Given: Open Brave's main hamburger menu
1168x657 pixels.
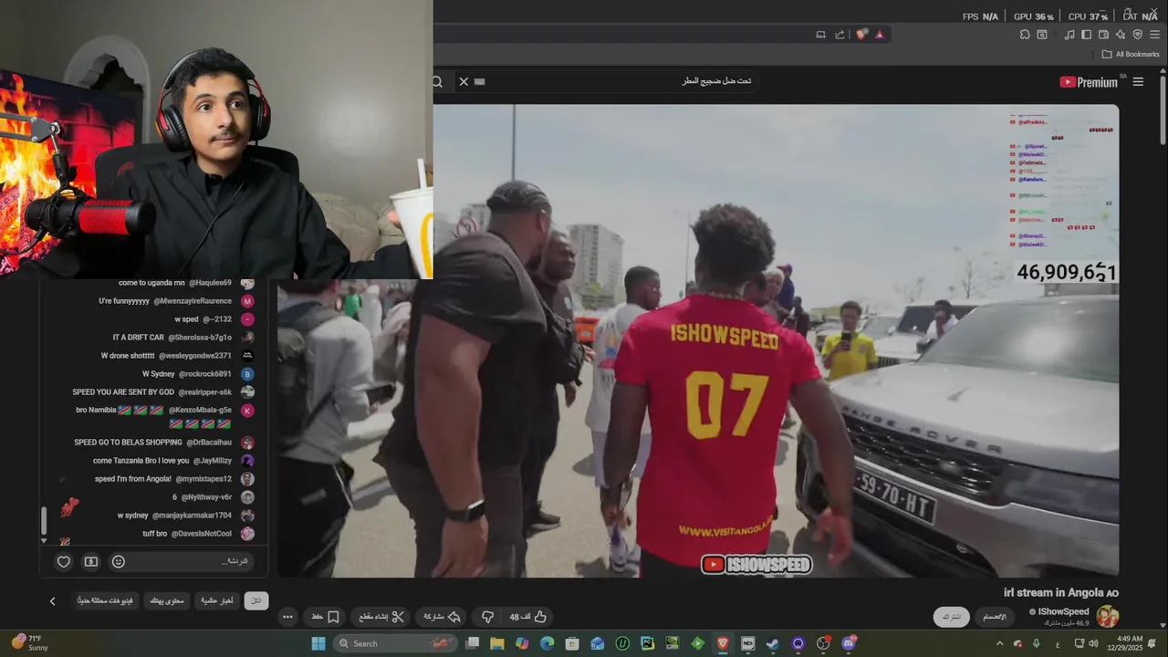Looking at the screenshot, I should pyautogui.click(x=1153, y=35).
